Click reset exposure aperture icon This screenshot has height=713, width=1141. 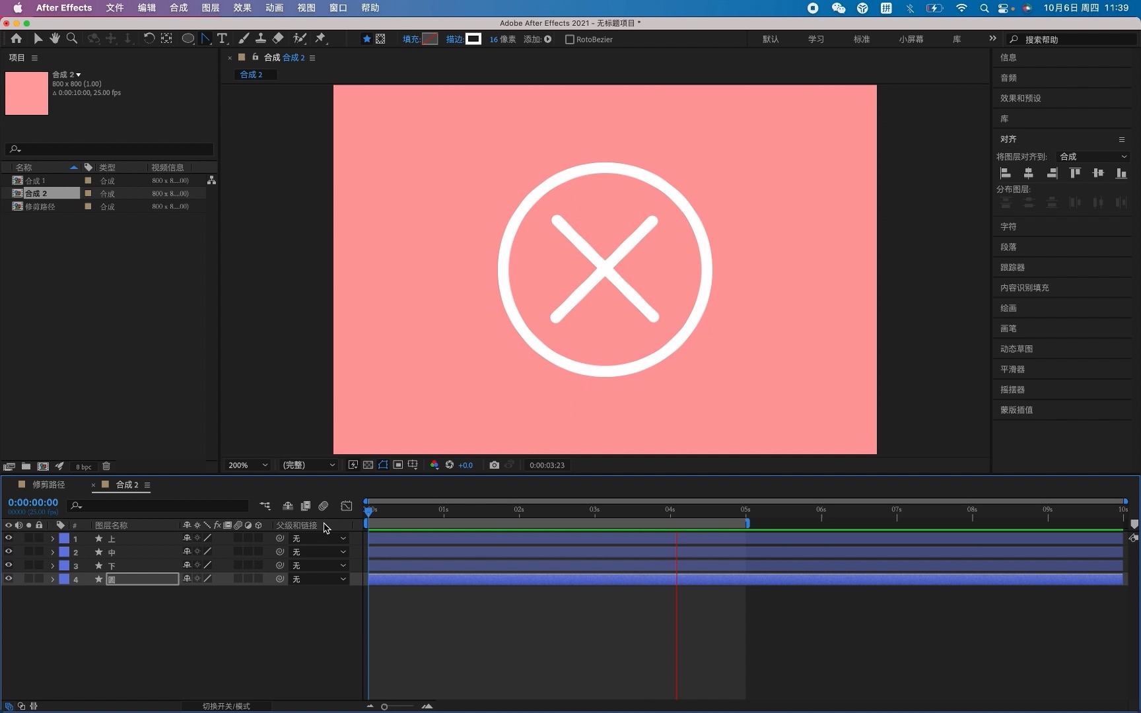point(450,465)
